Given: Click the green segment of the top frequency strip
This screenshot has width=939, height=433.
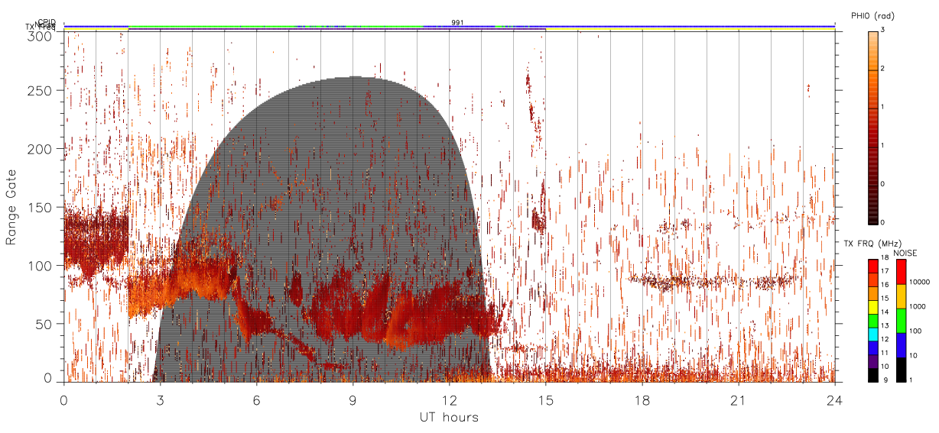Looking at the screenshot, I should pyautogui.click(x=213, y=27).
